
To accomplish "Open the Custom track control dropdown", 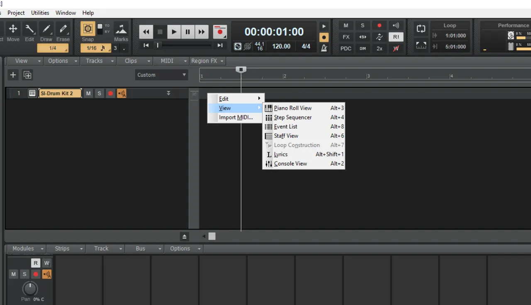I will tap(161, 75).
